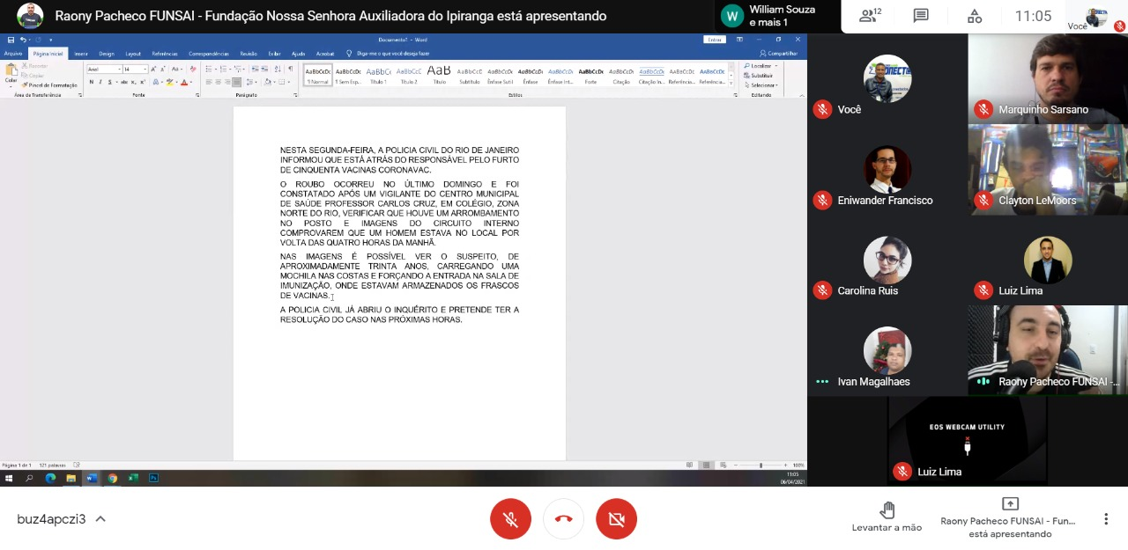
Task: Open the Arquivo menu in Word
Action: [13, 54]
